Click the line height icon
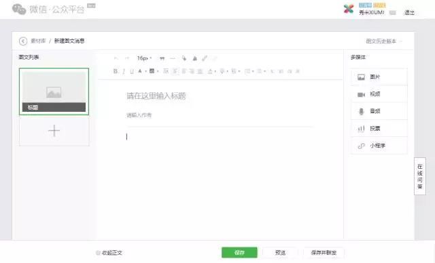Viewport: 435px width, 263px height. (234, 71)
